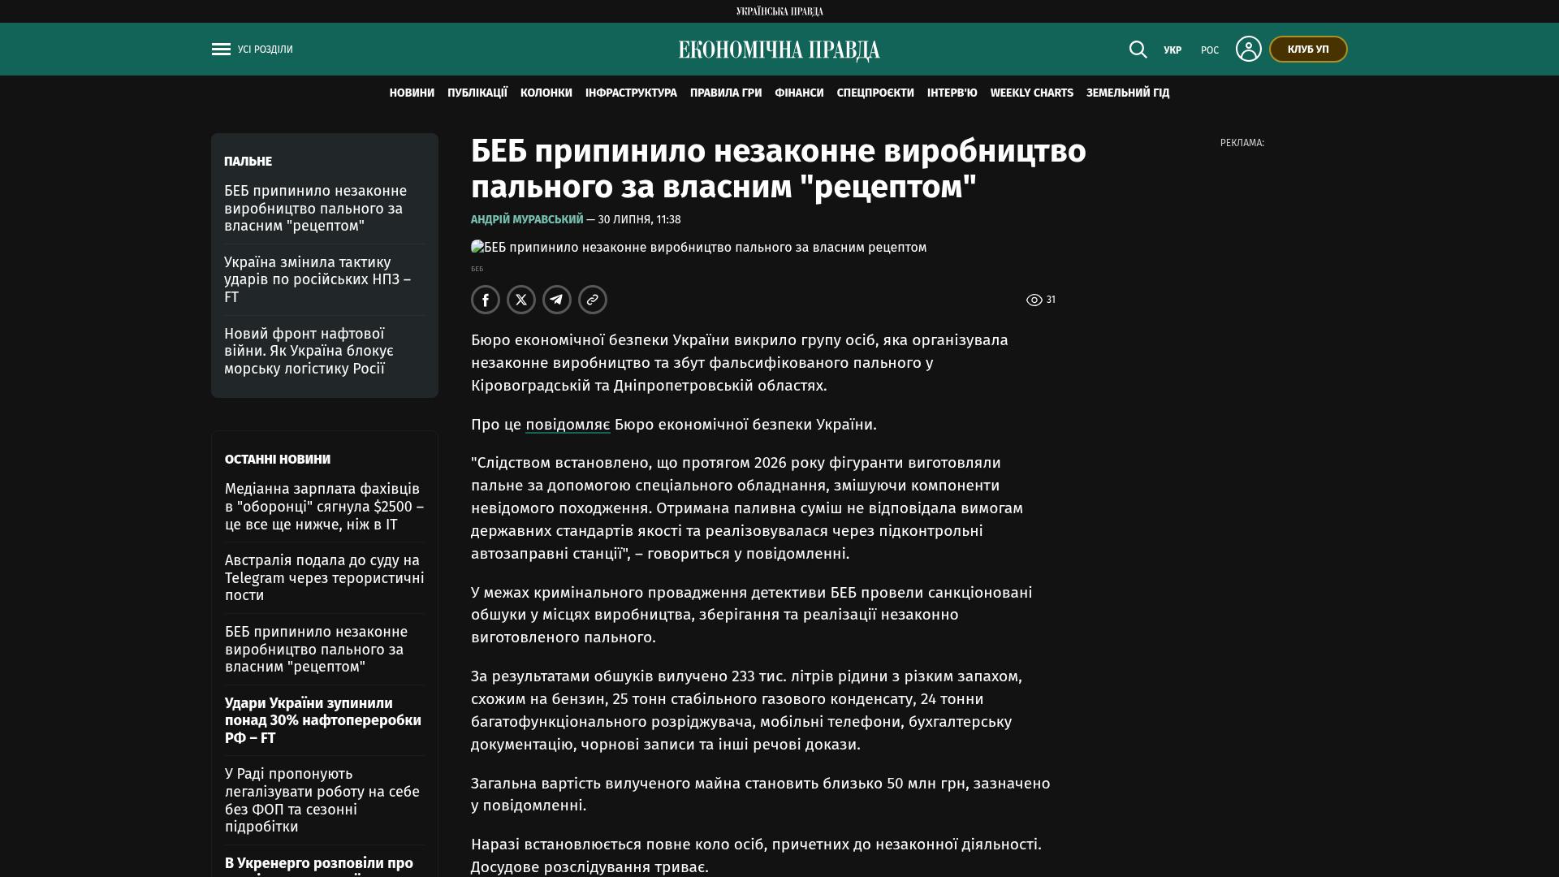Open the Новини menu item
This screenshot has height=877, width=1559.
point(412,93)
